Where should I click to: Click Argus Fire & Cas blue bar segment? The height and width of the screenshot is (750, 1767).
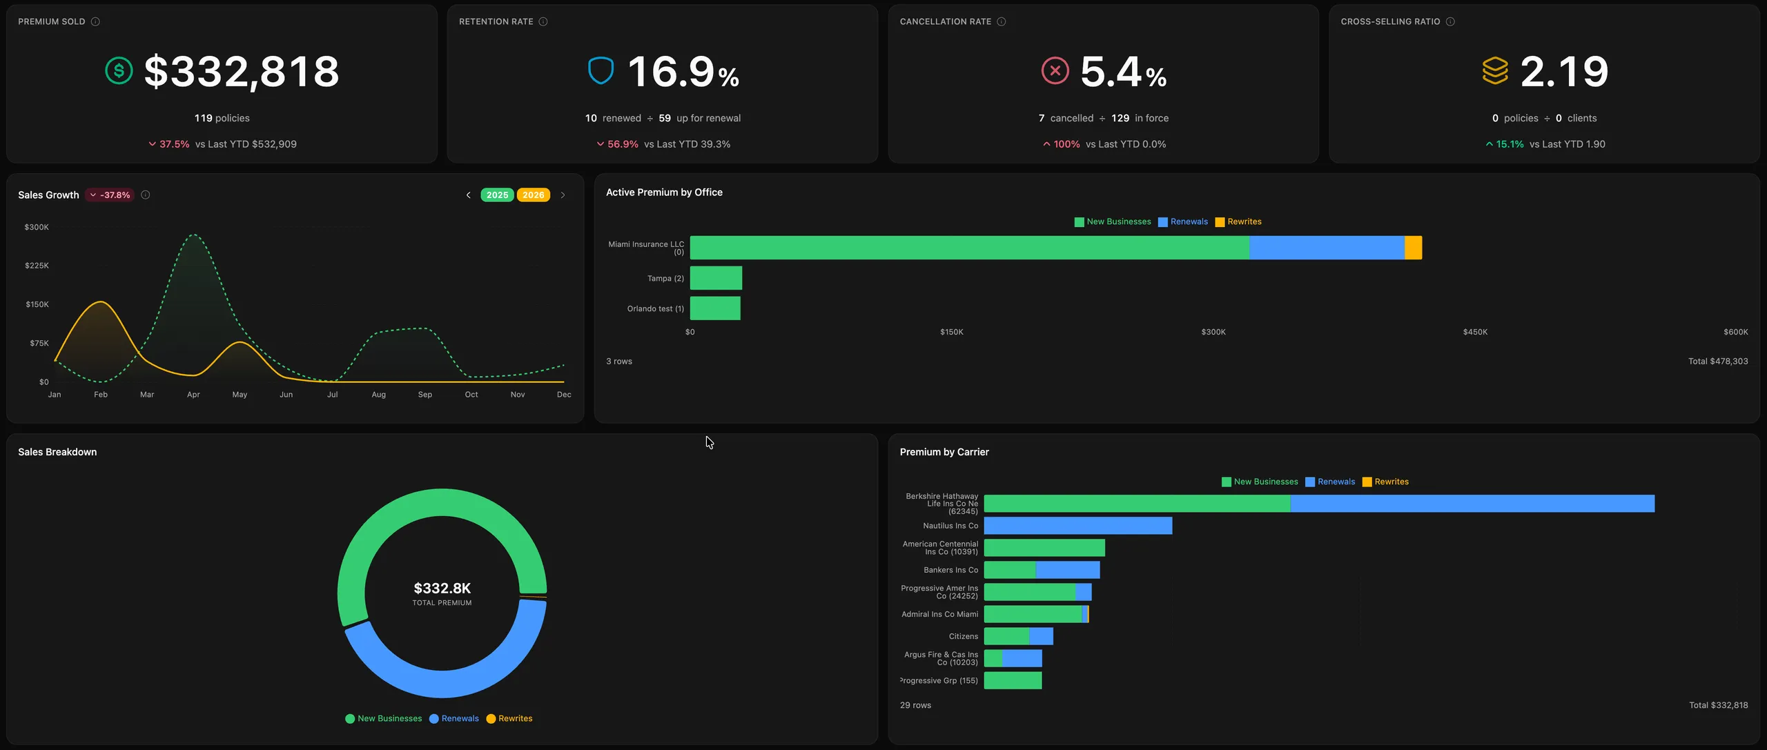pos(1022,658)
